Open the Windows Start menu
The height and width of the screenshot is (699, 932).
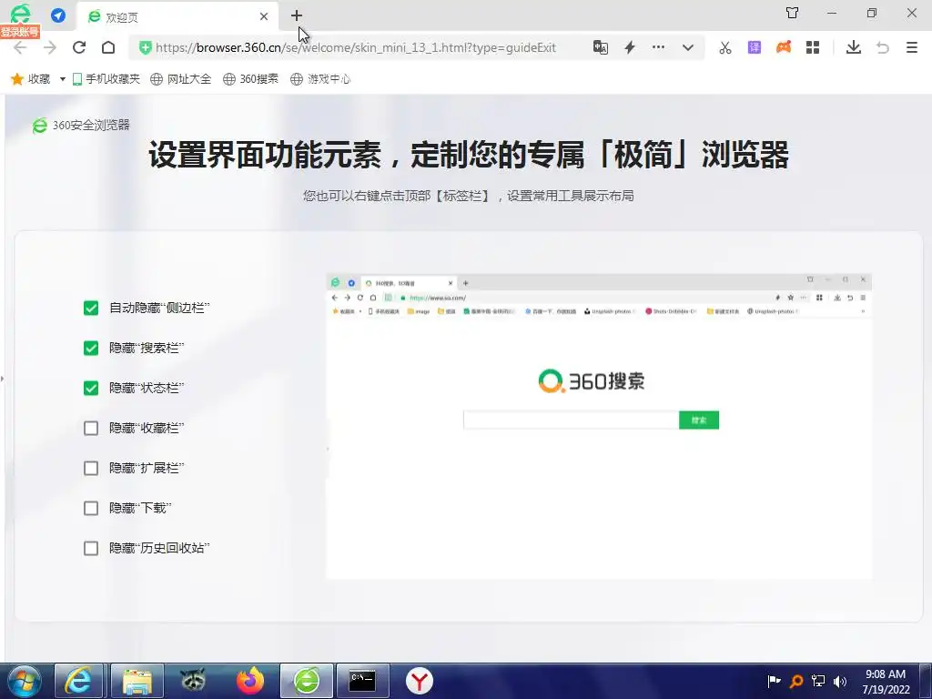point(23,681)
